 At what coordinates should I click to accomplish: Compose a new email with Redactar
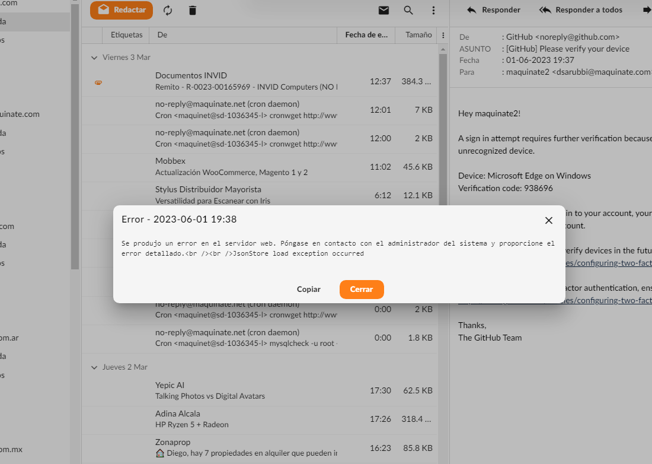[x=121, y=10]
